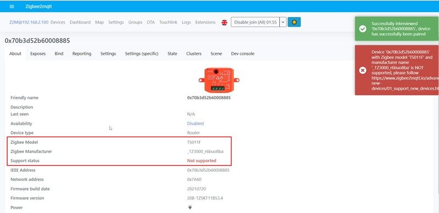Click the TS011F Zigbee model value

(x=194, y=142)
